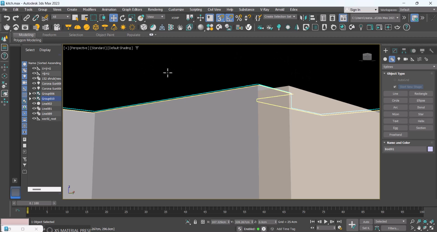Click the Undo arrow icon
The image size is (437, 232).
click(7, 18)
